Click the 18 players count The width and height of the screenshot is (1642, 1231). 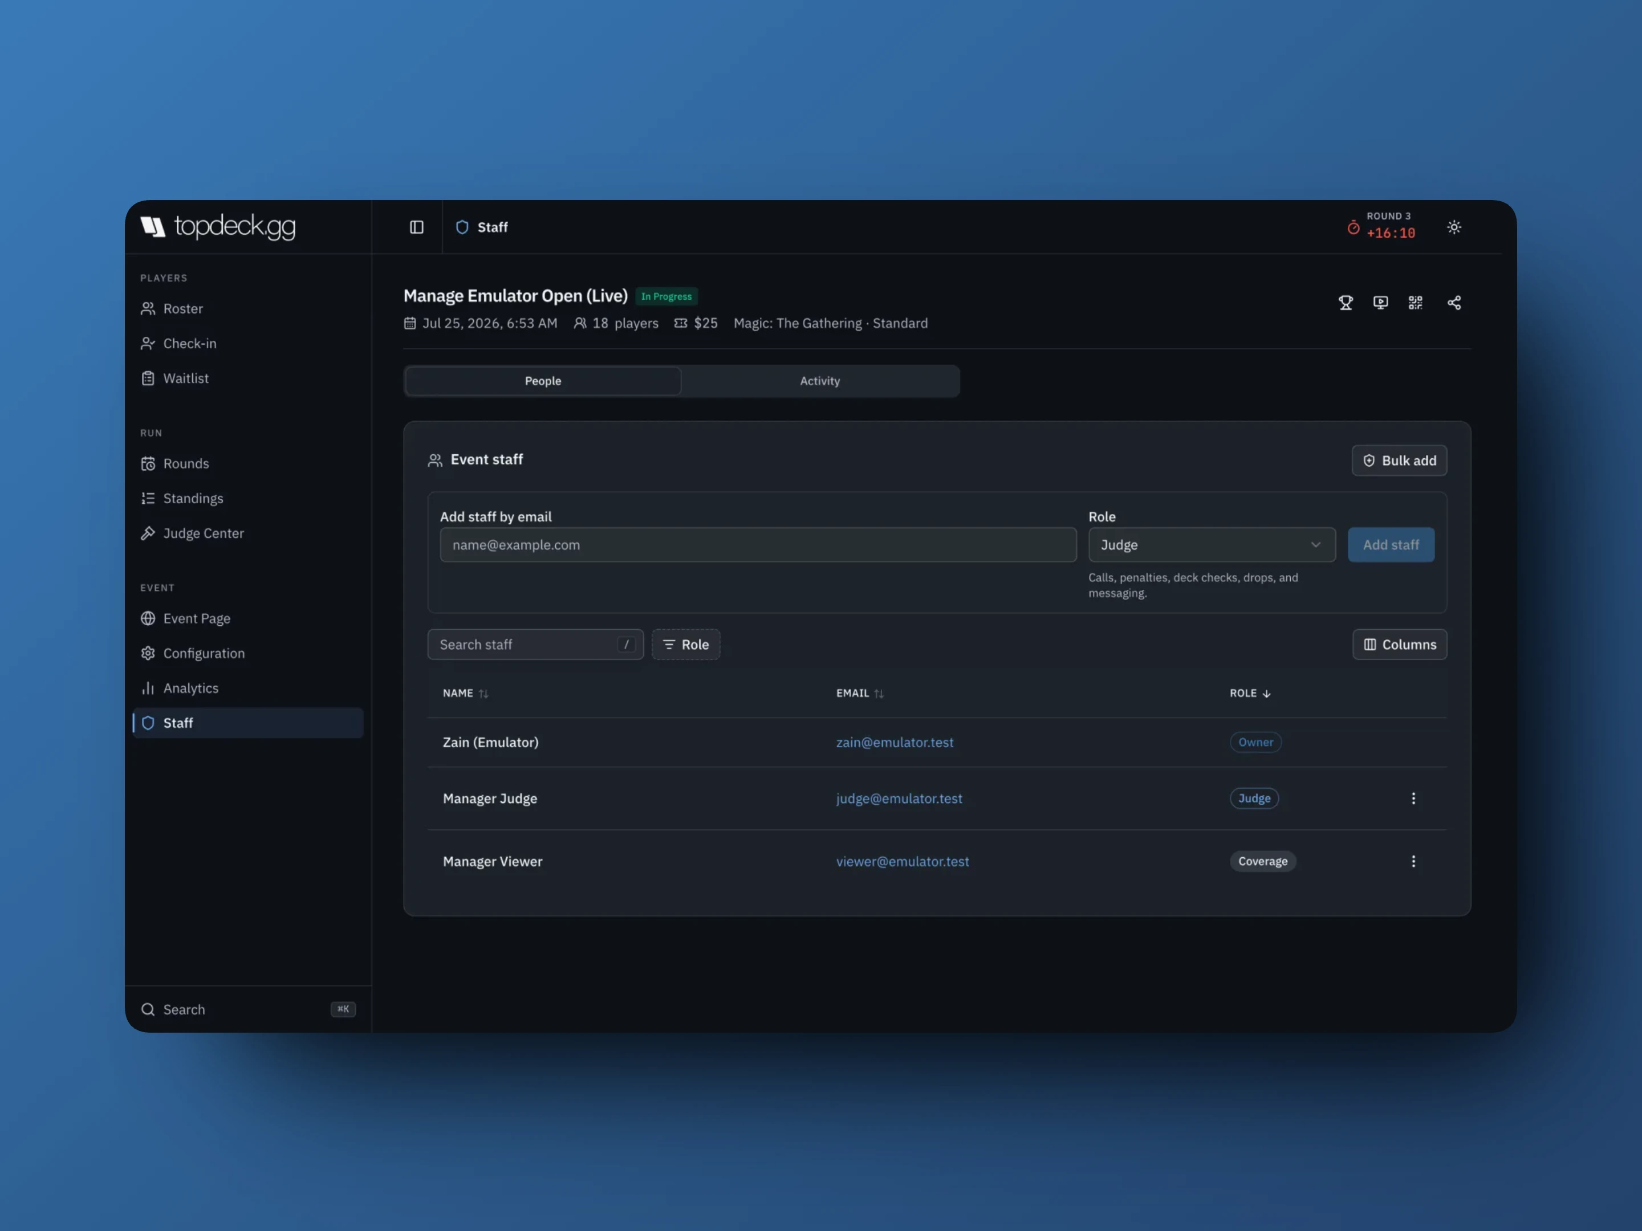pyautogui.click(x=616, y=324)
